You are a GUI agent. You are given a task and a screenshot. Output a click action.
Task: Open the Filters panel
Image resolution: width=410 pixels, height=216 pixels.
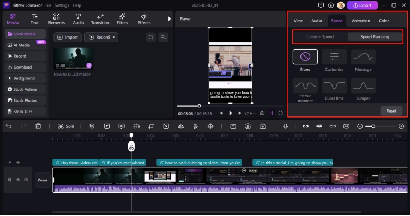[x=122, y=19]
